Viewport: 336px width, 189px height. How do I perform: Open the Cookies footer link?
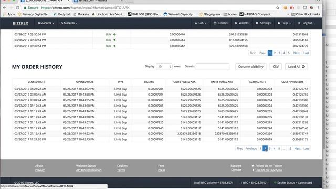click(122, 166)
